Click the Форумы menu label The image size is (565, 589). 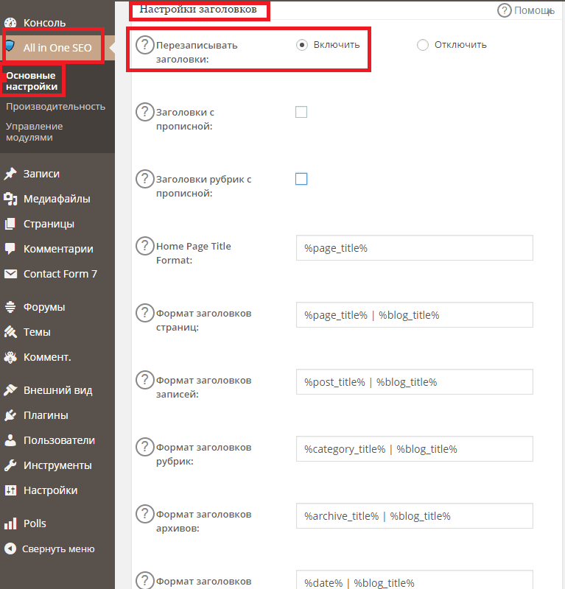pyautogui.click(x=44, y=307)
